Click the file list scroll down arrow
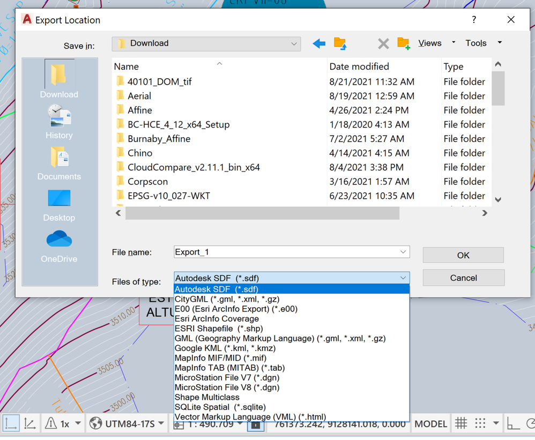This screenshot has height=440, width=535. [x=498, y=200]
